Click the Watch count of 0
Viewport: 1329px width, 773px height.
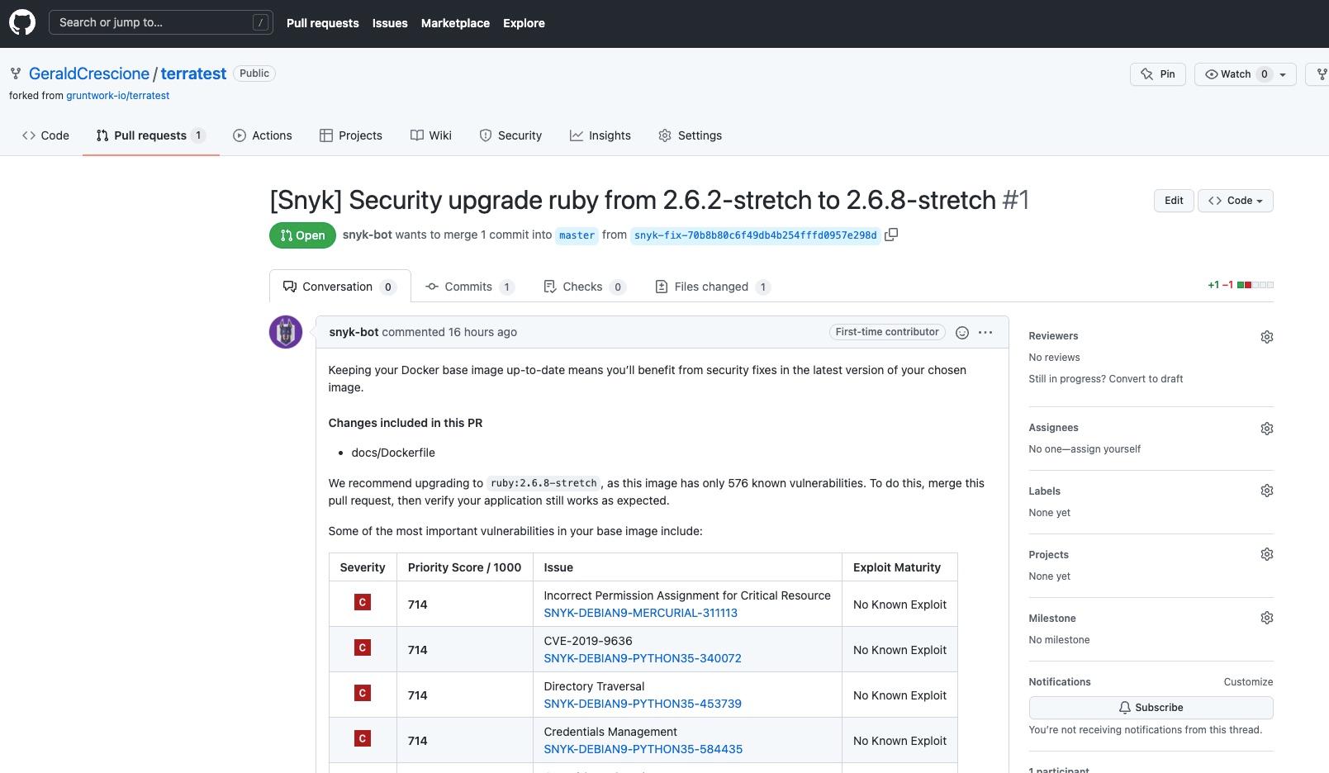[1264, 74]
